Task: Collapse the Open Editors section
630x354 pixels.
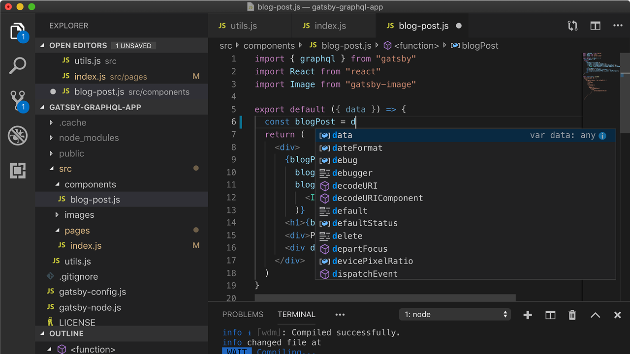Action: (x=78, y=45)
